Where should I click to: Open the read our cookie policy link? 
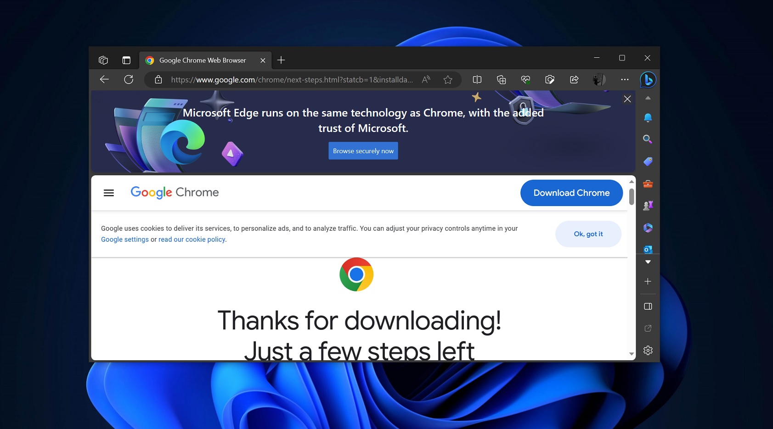click(192, 239)
